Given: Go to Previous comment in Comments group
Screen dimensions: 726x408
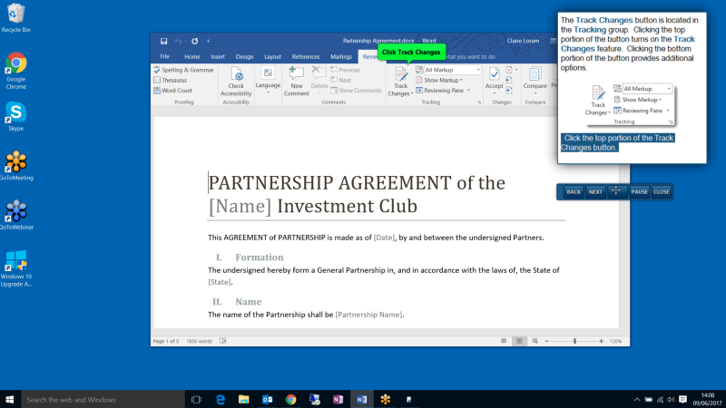Looking at the screenshot, I should (346, 70).
